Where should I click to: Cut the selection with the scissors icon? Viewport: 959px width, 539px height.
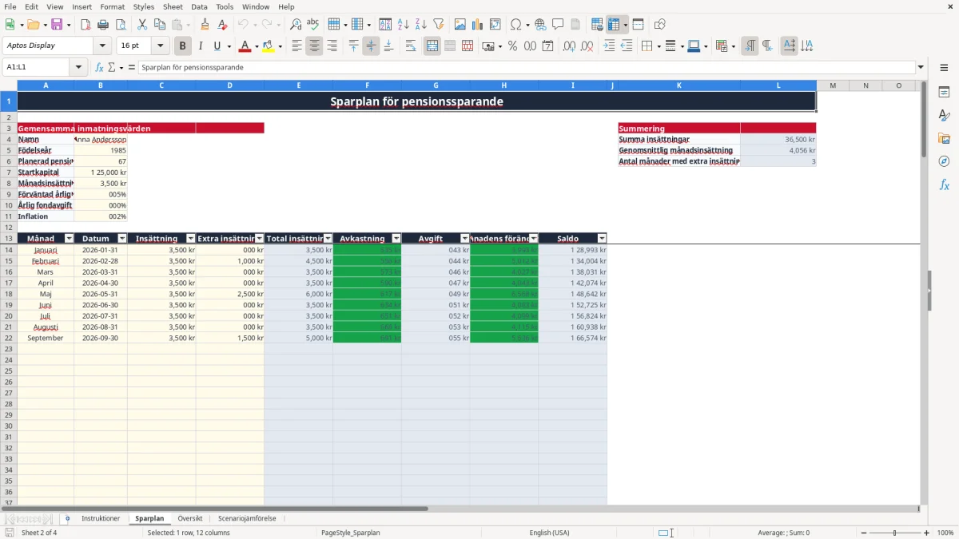point(141,25)
